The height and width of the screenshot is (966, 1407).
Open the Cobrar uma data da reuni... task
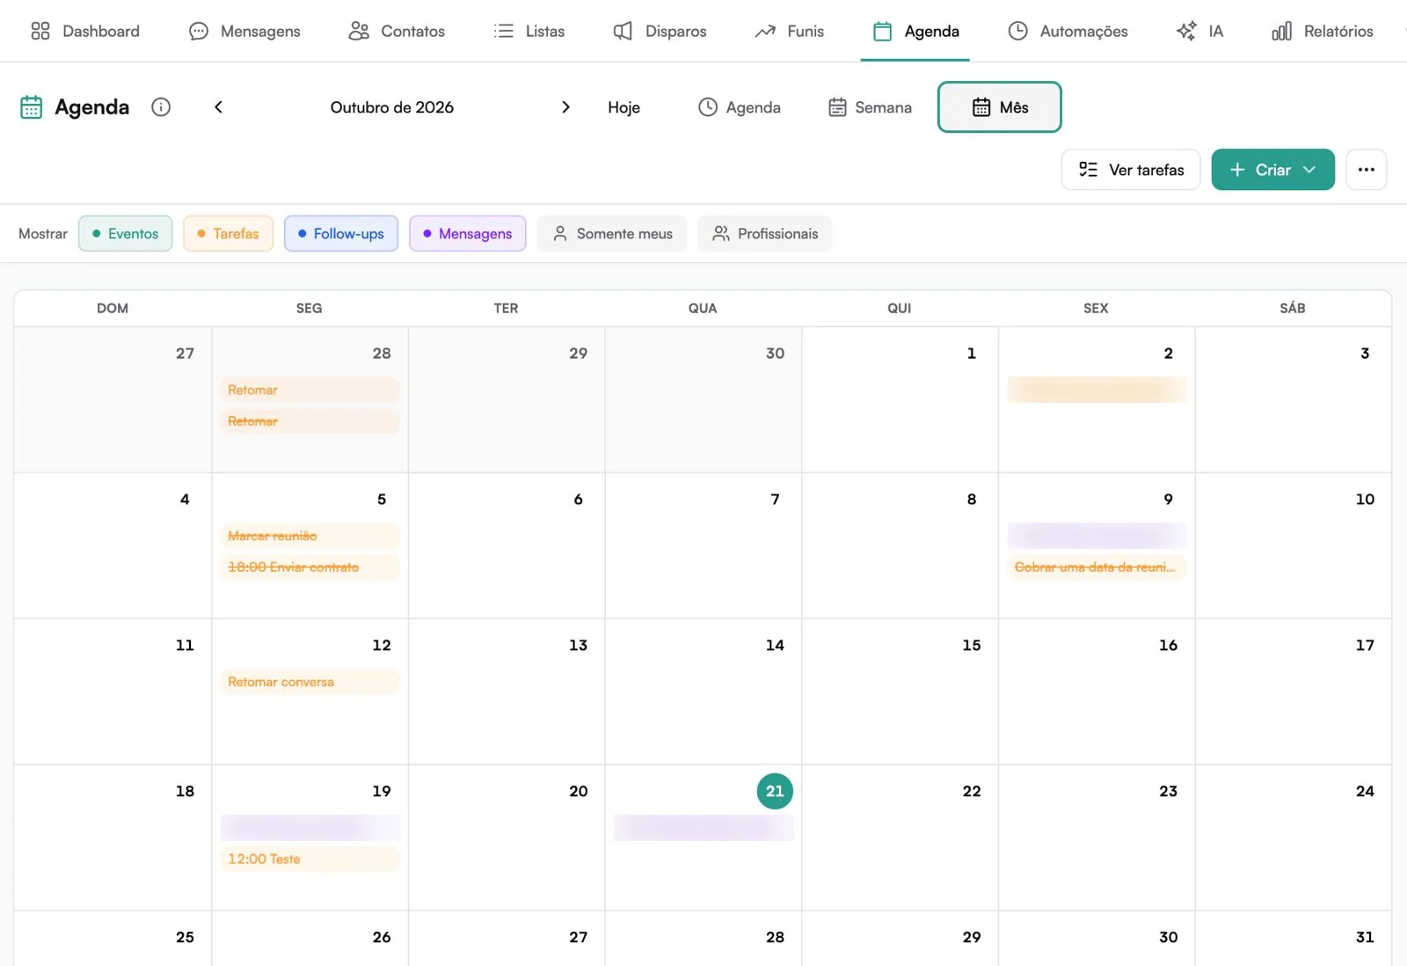tap(1097, 567)
